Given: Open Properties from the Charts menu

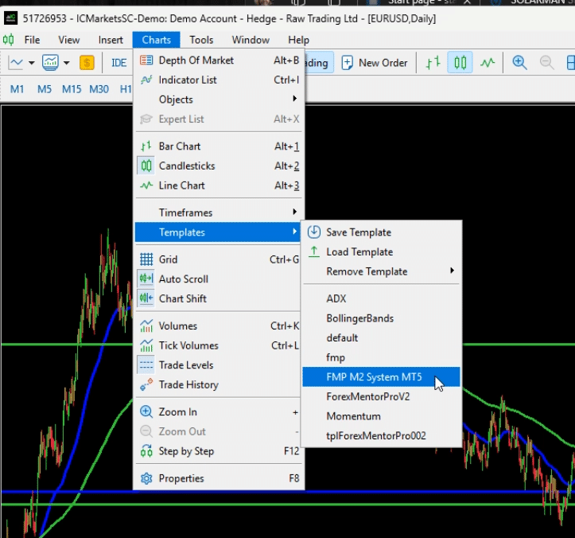Looking at the screenshot, I should point(181,478).
